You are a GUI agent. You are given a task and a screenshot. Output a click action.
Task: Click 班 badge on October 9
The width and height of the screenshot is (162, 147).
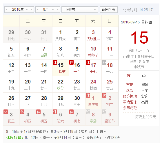click(104, 112)
